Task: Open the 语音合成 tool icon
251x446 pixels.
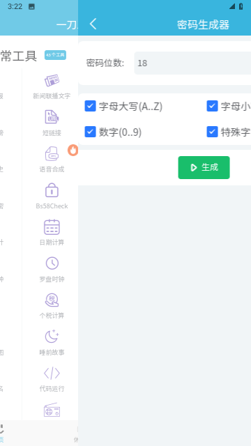Action: pos(52,153)
